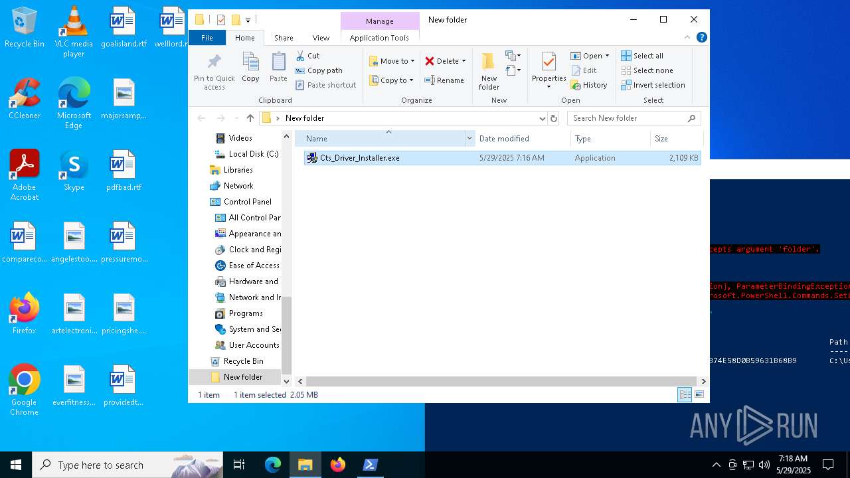Open goalisland.rtf desktop file

124,28
